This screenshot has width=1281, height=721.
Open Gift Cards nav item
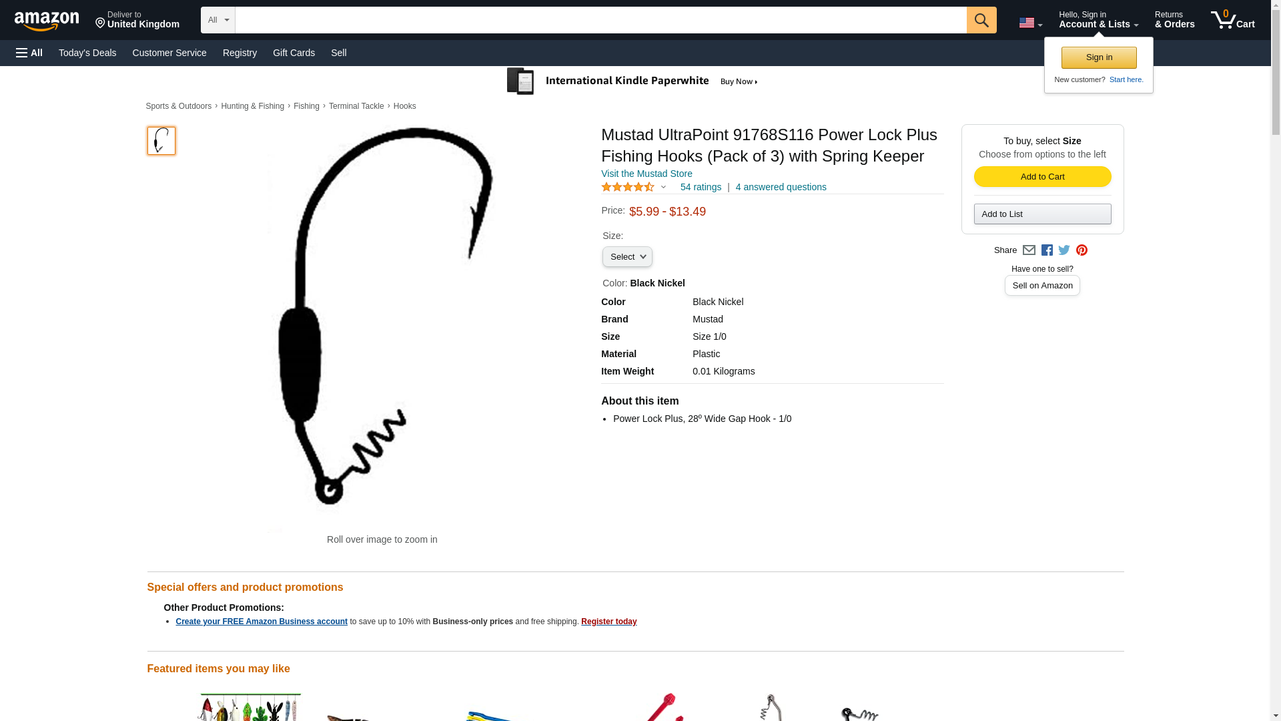294,53
